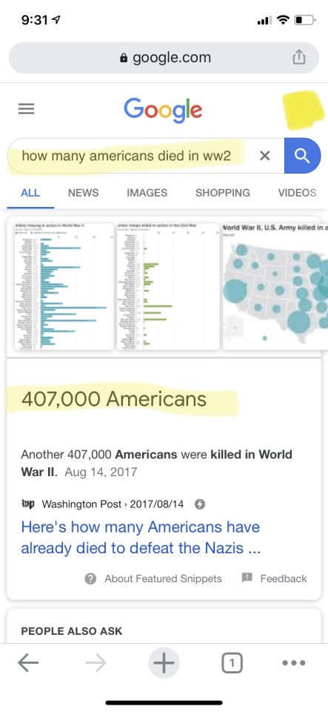The width and height of the screenshot is (328, 712).
Task: Open a new tab with plus button
Action: (164, 663)
